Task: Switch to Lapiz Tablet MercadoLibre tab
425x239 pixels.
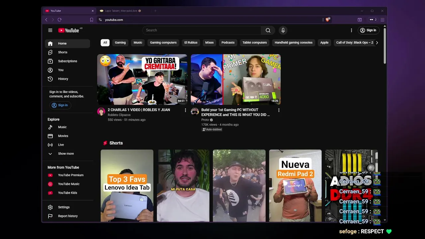Action: (123, 11)
